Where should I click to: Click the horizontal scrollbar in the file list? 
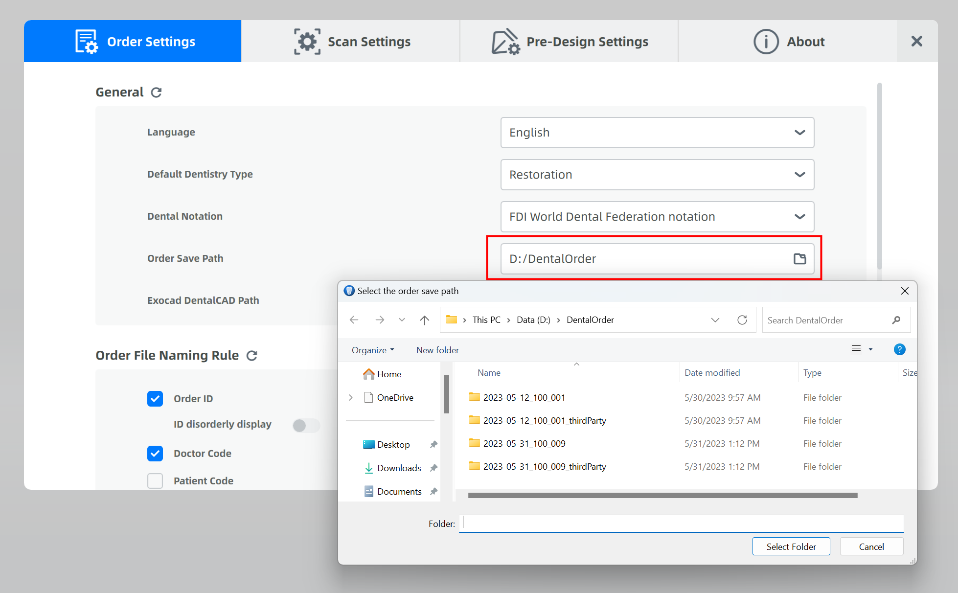click(662, 496)
